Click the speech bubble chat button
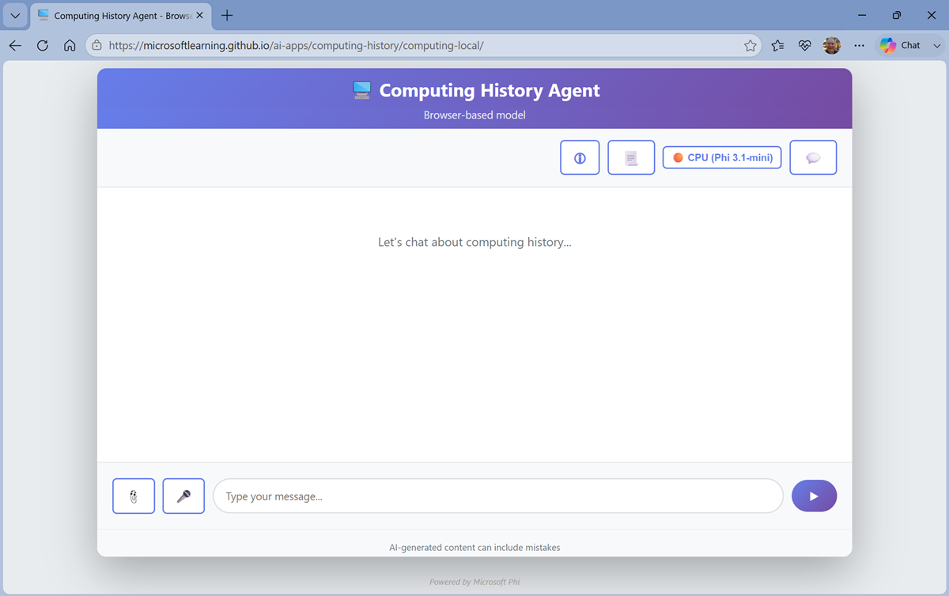The height and width of the screenshot is (596, 949). click(813, 157)
